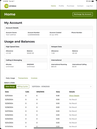Click the SMS/MMS column header

[x=40, y=92]
